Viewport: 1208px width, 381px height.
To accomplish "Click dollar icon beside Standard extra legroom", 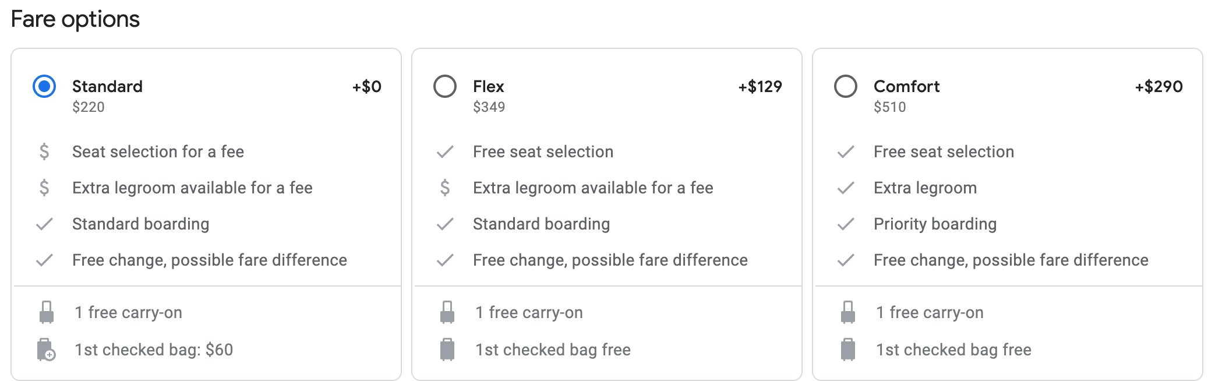I will (x=44, y=188).
